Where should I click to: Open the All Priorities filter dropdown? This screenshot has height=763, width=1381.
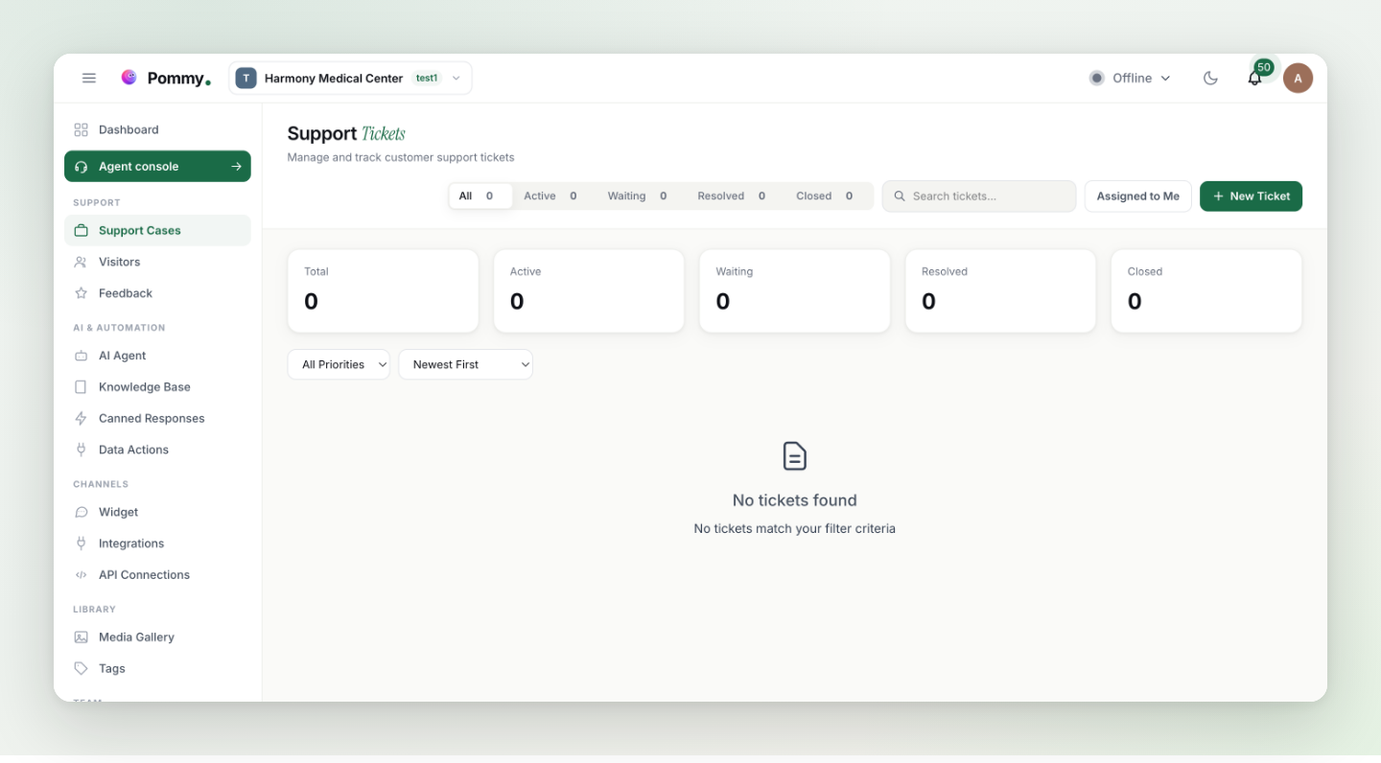339,364
